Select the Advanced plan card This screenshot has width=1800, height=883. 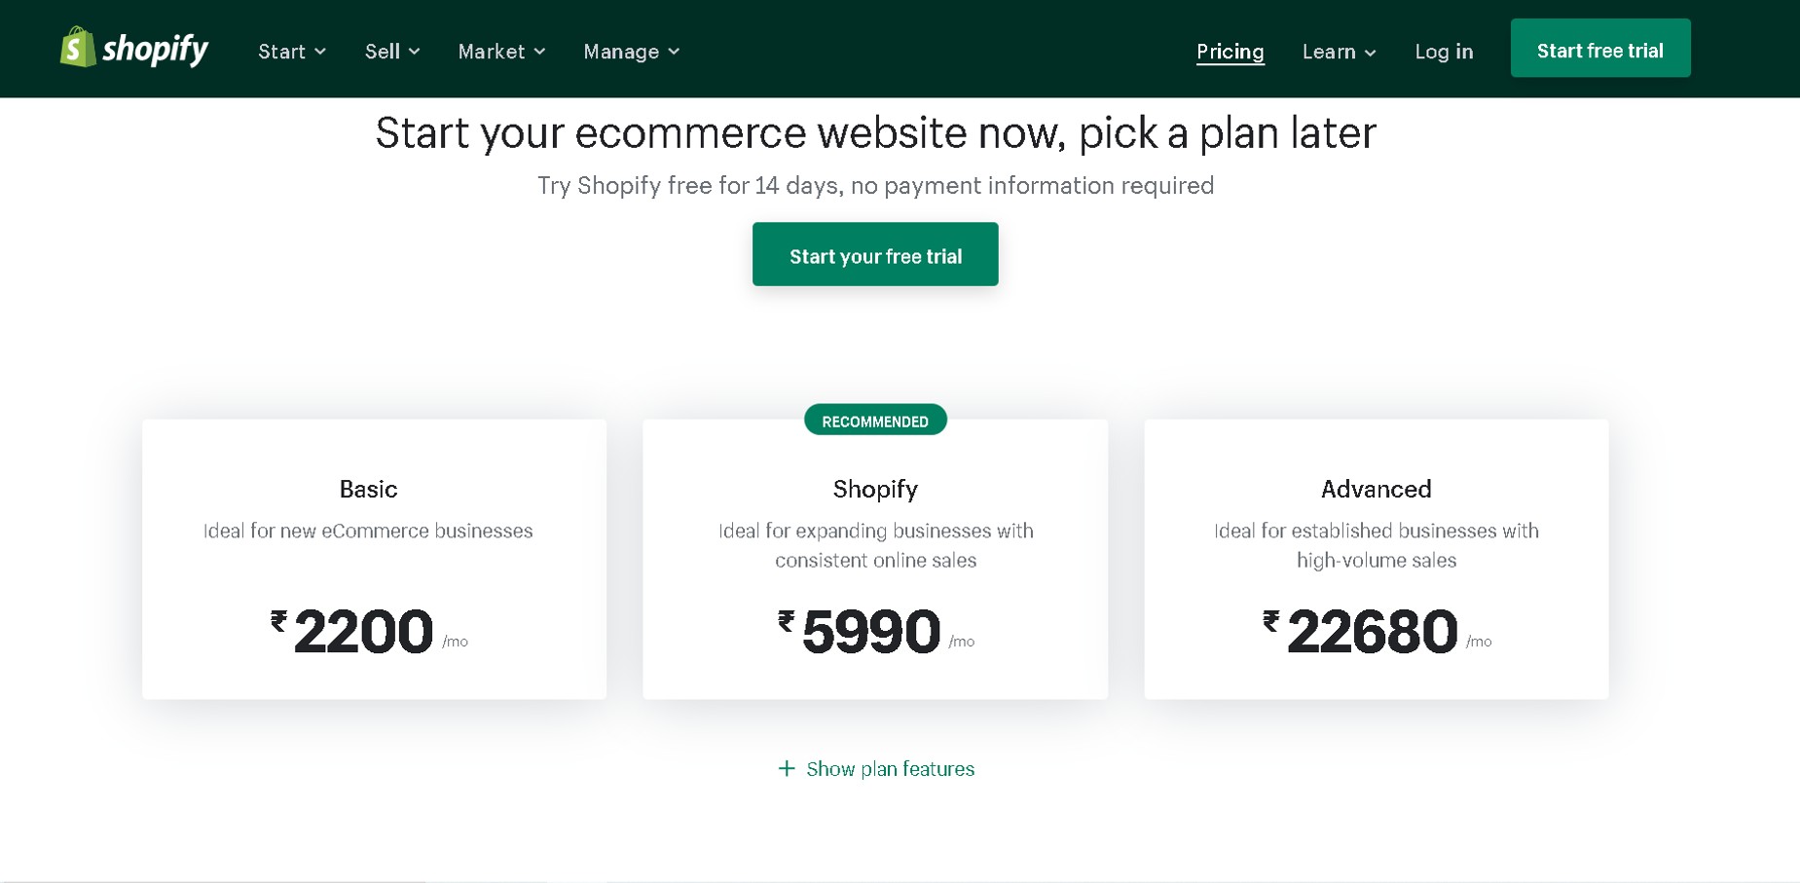(x=1376, y=560)
